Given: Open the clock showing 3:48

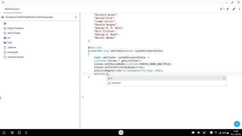Looking at the screenshot, I should pyautogui.click(x=236, y=131).
